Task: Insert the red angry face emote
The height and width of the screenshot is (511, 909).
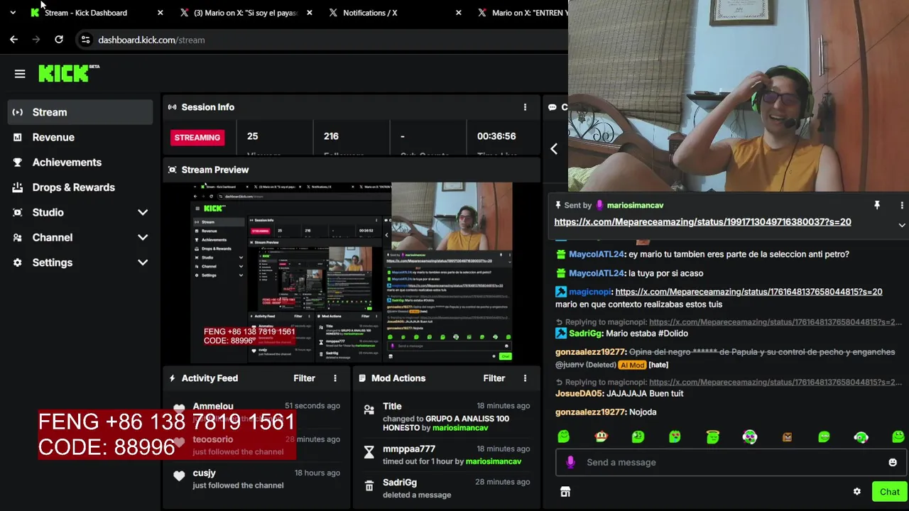Action: pos(601,436)
